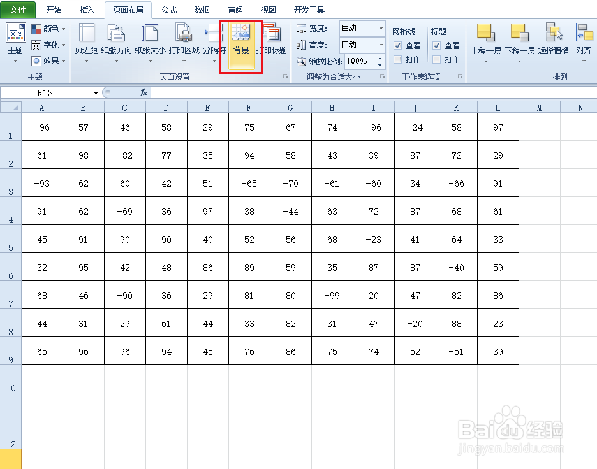Open the 主题 themes gallery

pos(15,42)
